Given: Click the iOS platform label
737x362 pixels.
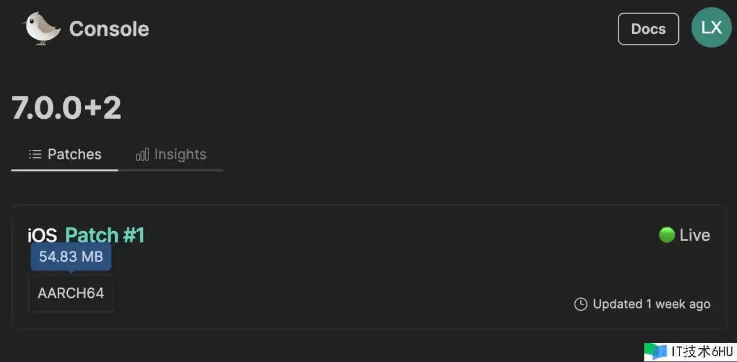Looking at the screenshot, I should pos(42,235).
